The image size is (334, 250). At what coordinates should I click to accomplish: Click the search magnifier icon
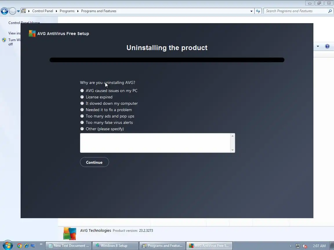(x=330, y=11)
